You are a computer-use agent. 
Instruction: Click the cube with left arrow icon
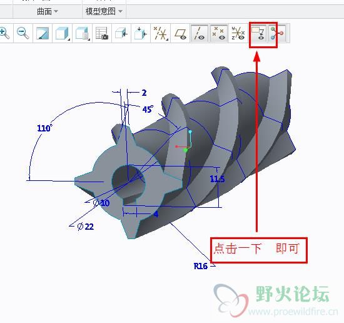[x=121, y=33]
